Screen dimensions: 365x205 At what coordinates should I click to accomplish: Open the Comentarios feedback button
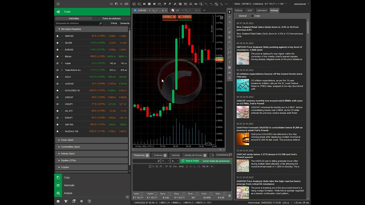click(224, 155)
